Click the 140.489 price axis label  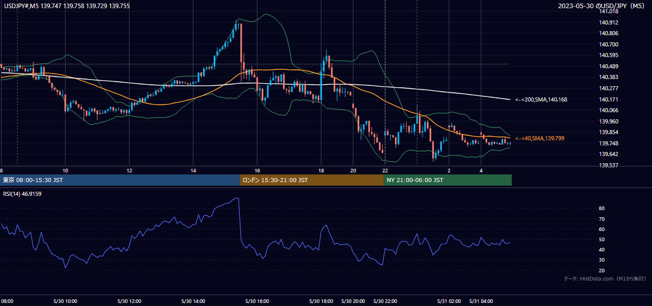point(609,66)
